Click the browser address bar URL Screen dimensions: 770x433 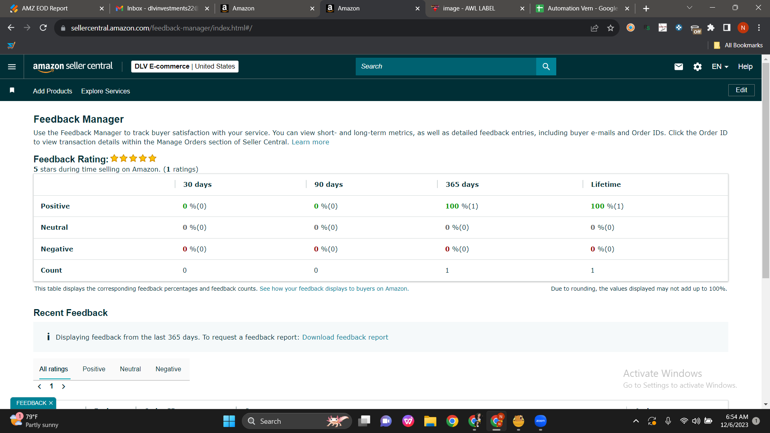162,28
